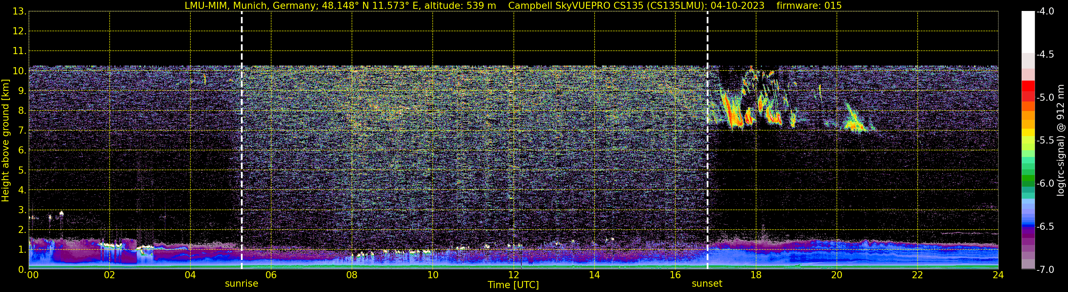1068x292 pixels.
Task: Click the time axis tick '24'
Action: (998, 275)
